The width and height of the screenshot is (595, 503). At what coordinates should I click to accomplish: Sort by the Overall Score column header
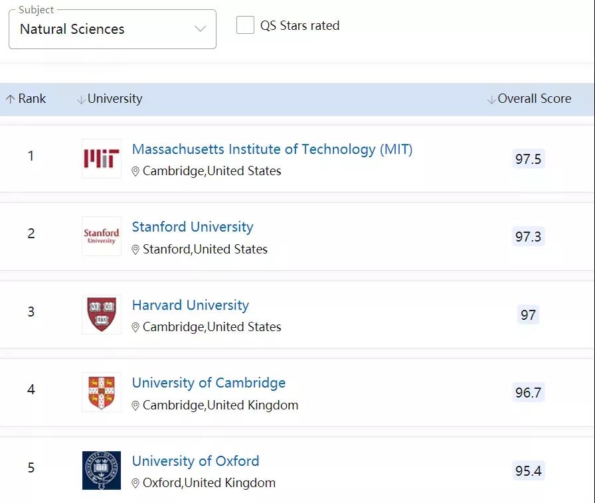click(x=535, y=99)
